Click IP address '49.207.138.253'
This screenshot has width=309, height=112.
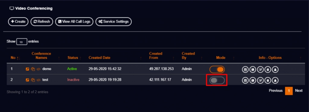tap(161, 69)
